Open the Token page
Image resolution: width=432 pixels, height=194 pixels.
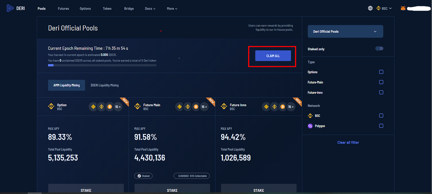pyautogui.click(x=107, y=9)
